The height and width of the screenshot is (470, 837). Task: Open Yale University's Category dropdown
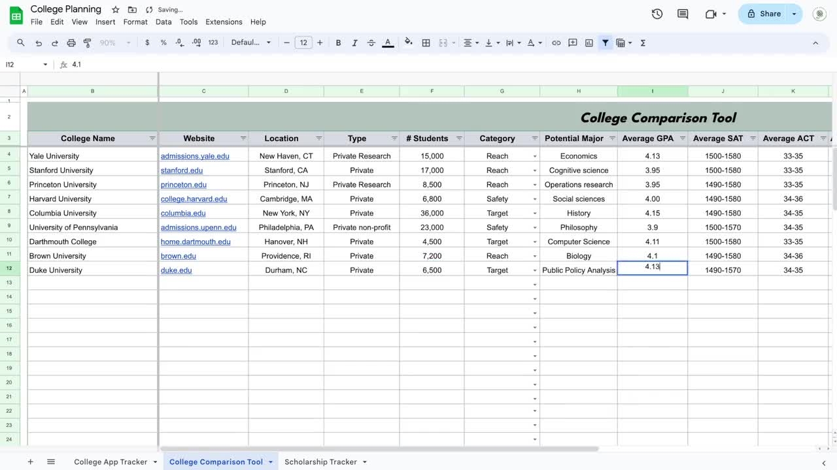(535, 156)
